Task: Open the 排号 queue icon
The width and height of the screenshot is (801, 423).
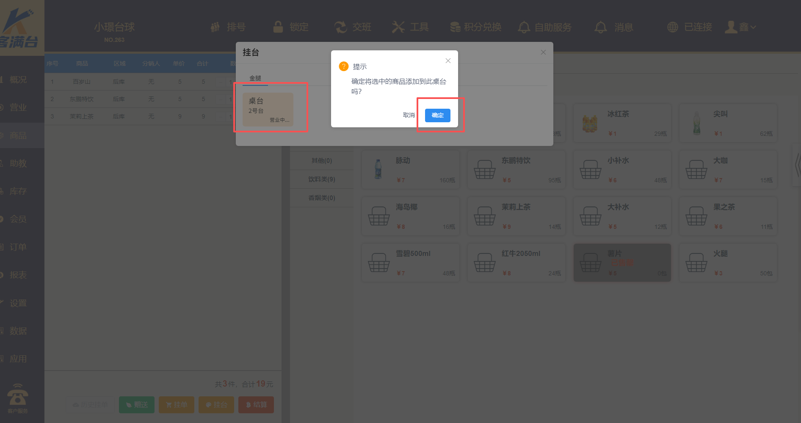Action: tap(215, 27)
